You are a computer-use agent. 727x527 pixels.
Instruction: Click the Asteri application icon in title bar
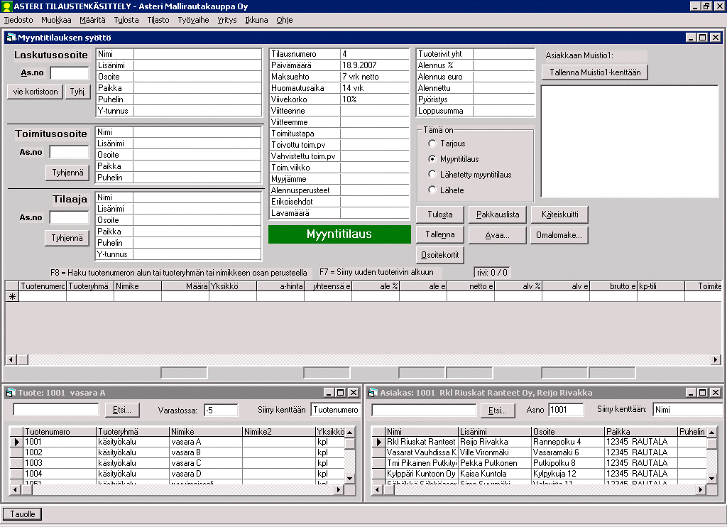6,6
